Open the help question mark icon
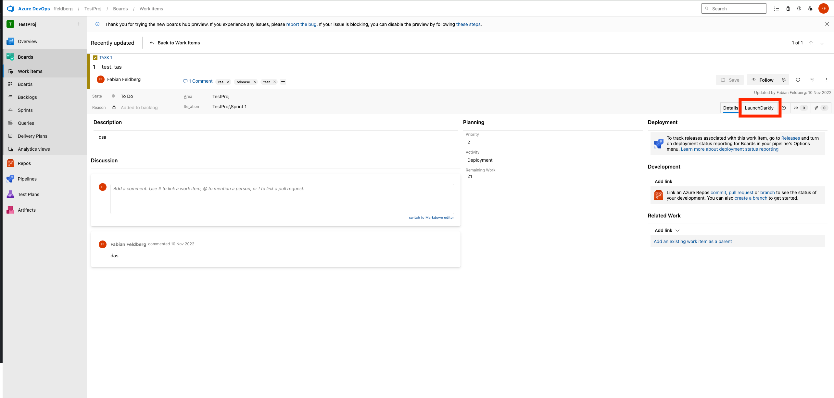Image resolution: width=834 pixels, height=398 pixels. pos(799,8)
